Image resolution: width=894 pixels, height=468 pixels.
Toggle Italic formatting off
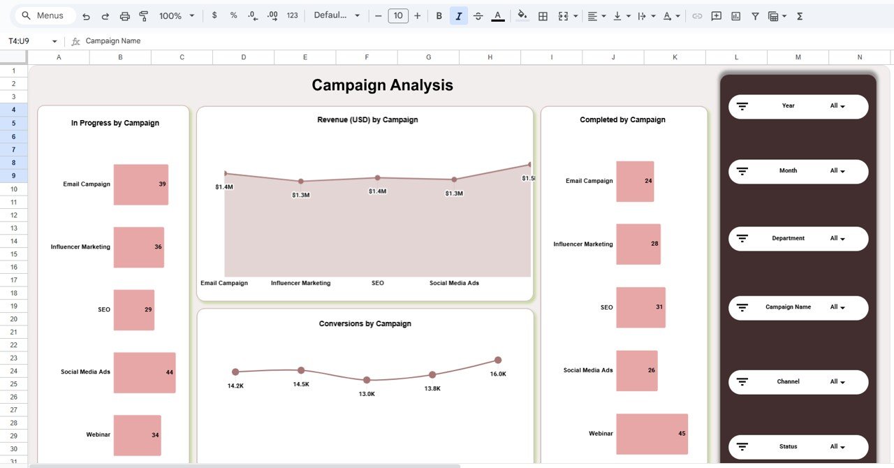click(x=459, y=15)
